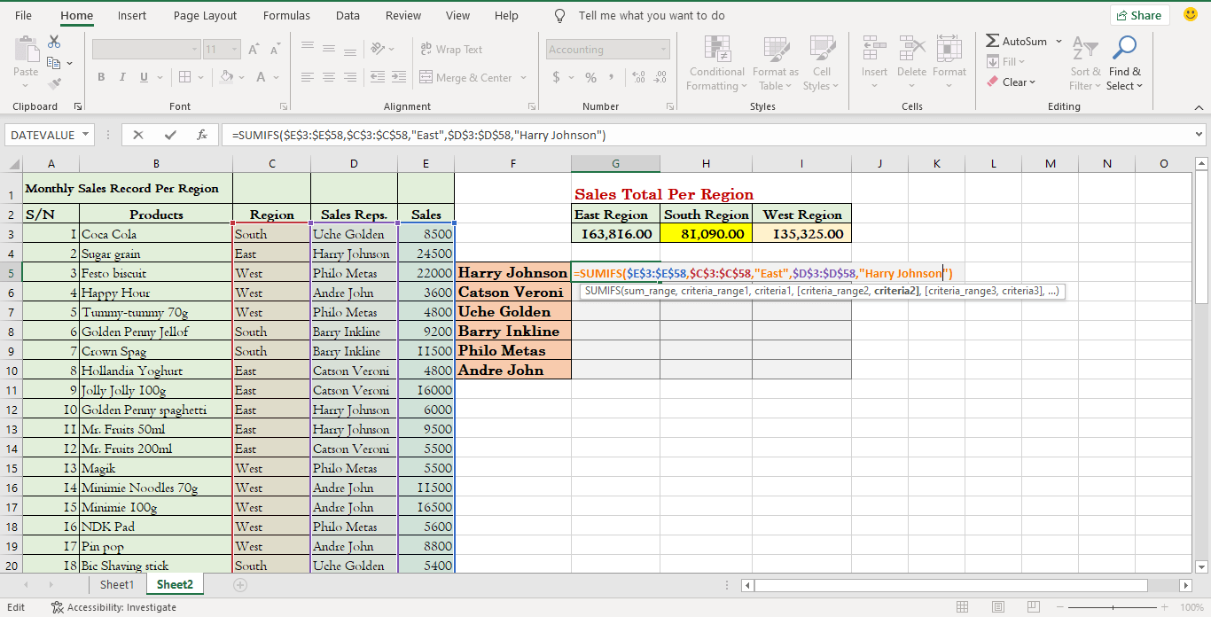
Task: Switch to the Formulas ribbon tab
Action: point(285,15)
